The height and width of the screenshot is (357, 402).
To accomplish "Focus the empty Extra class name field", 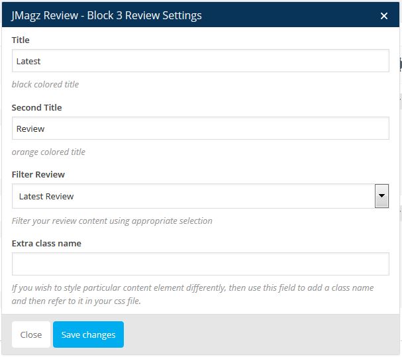I will coord(200,264).
